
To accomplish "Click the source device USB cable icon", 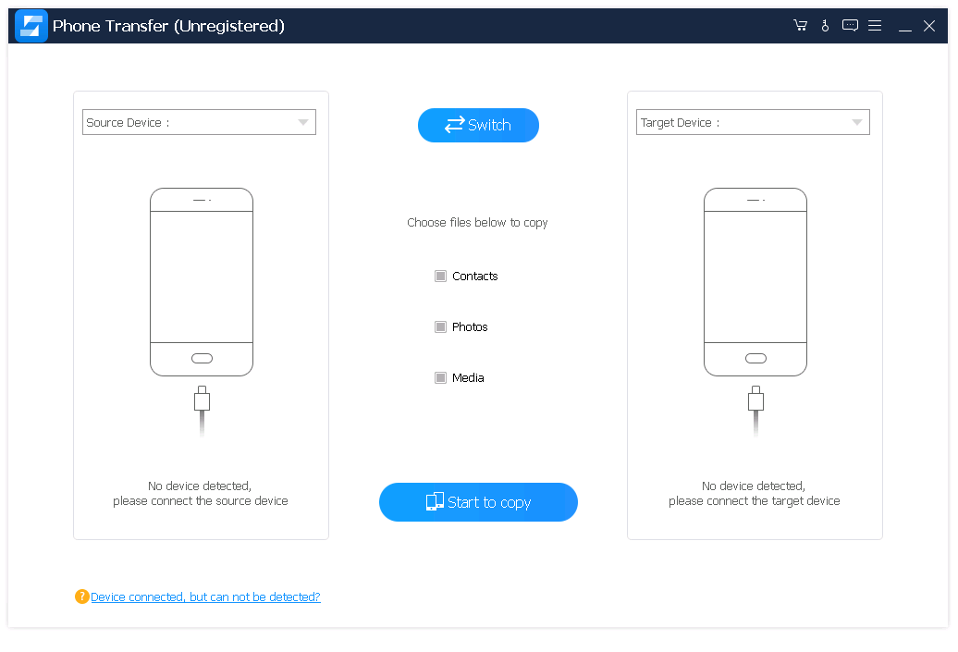I will [202, 409].
